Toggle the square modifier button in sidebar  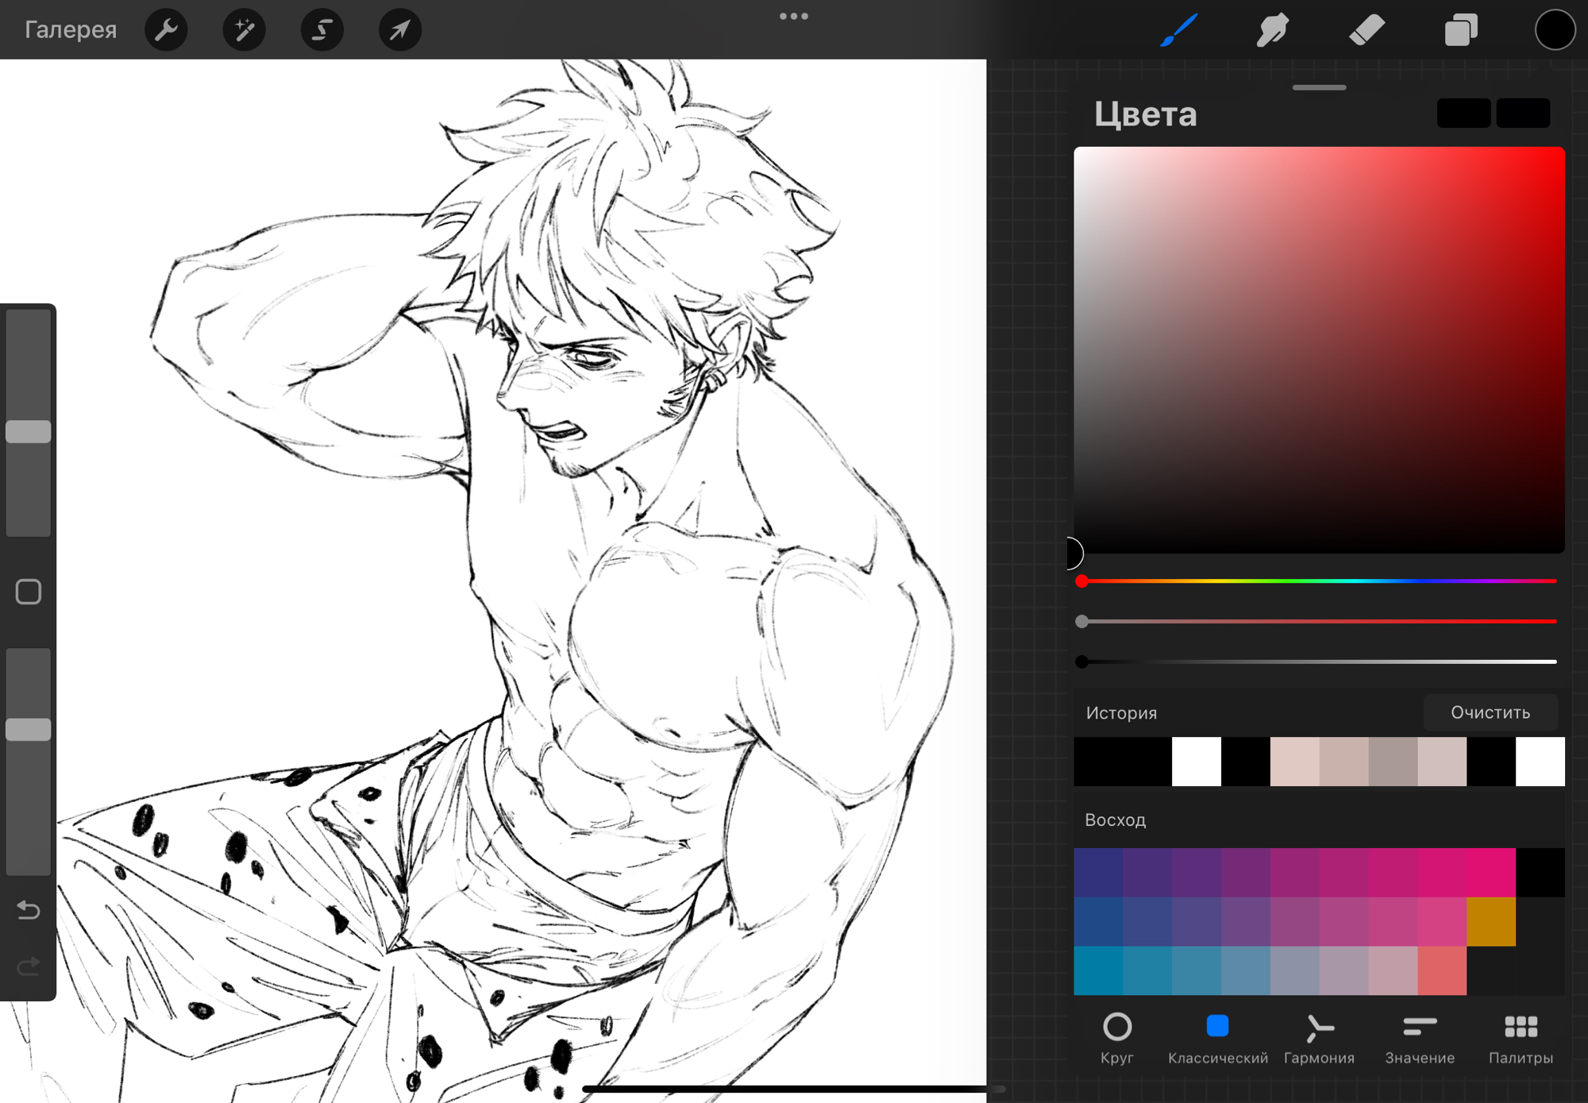(29, 592)
